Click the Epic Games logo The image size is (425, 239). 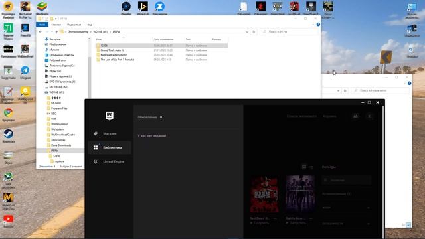click(x=110, y=116)
